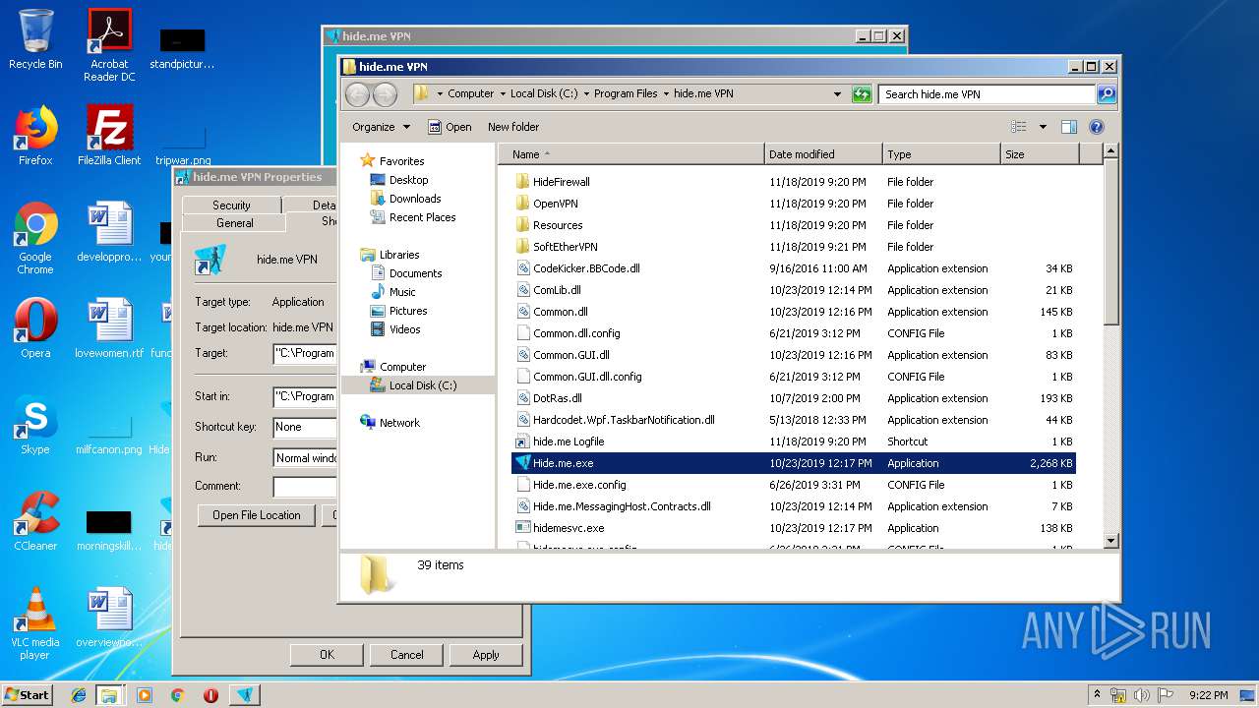Show hidden system tray icons
Viewport: 1259px width, 708px height.
(x=1097, y=695)
